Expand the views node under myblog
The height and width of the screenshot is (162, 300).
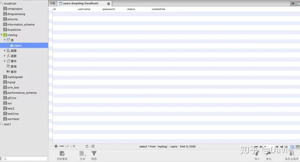tap(5, 50)
